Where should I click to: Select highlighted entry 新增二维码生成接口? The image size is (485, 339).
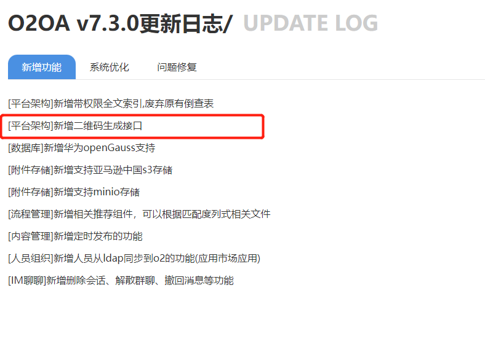pos(75,126)
